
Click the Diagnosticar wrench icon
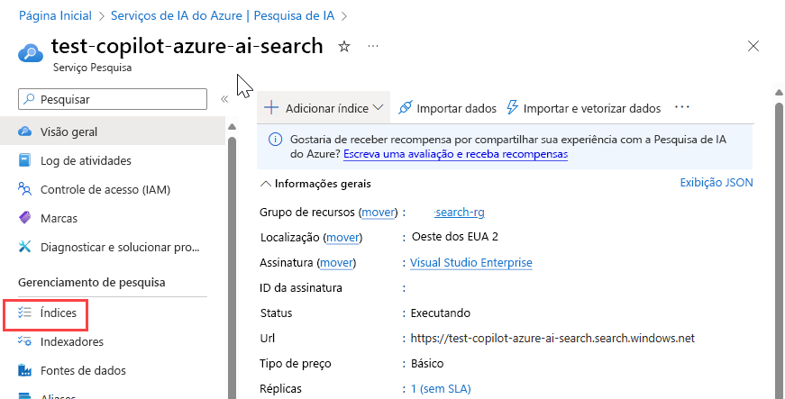click(x=24, y=247)
